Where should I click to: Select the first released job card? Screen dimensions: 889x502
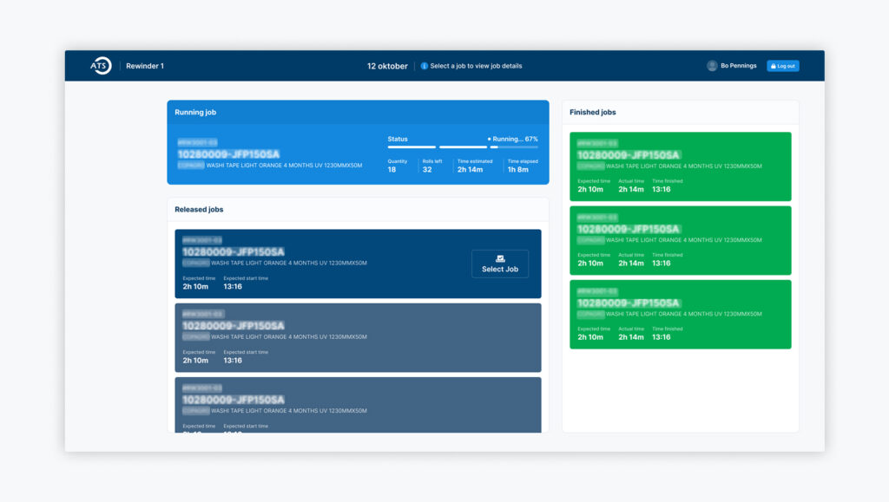[321, 264]
